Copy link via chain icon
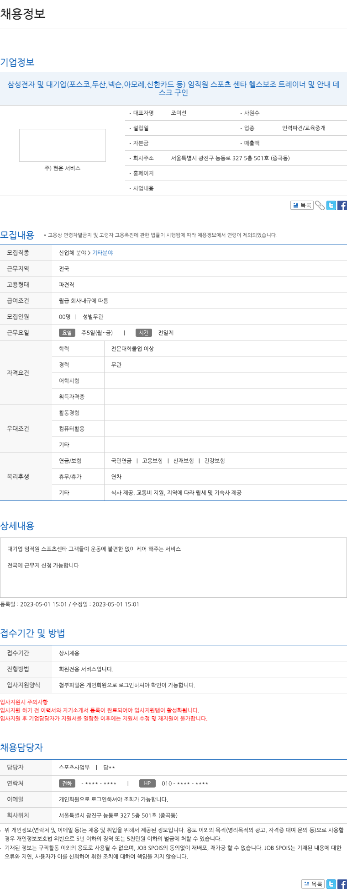The image size is (347, 889). click(320, 206)
